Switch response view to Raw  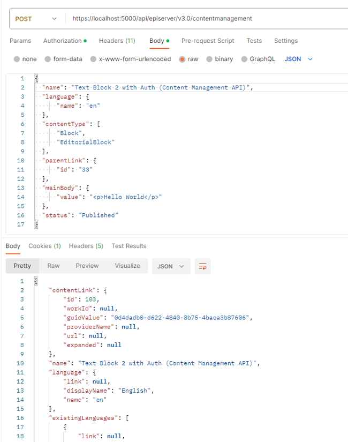coord(54,266)
